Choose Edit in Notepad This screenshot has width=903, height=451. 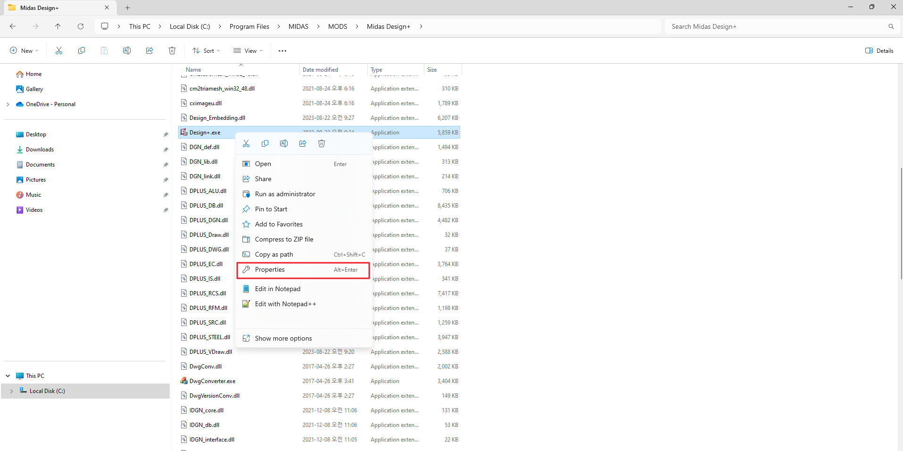pos(303,289)
